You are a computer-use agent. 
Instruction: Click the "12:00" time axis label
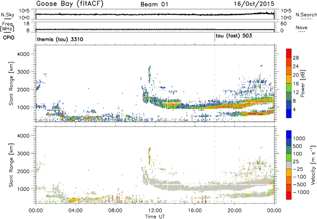click(x=155, y=211)
